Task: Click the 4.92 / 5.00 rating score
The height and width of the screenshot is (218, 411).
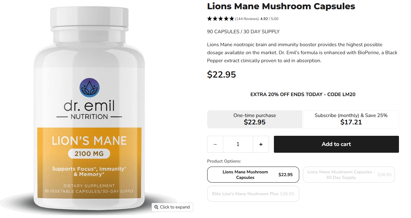Action: click(x=269, y=19)
